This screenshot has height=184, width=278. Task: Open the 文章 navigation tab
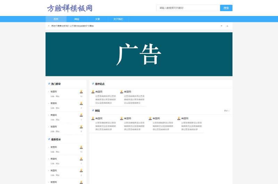98,19
